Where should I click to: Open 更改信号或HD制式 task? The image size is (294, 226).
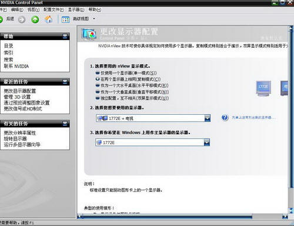(23, 108)
